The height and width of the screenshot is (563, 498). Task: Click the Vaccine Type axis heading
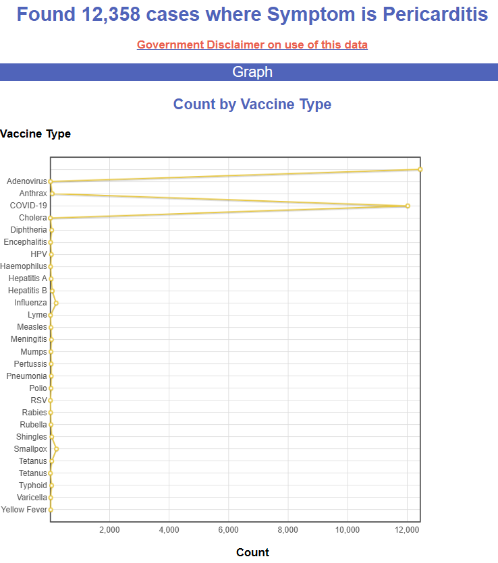tap(36, 134)
